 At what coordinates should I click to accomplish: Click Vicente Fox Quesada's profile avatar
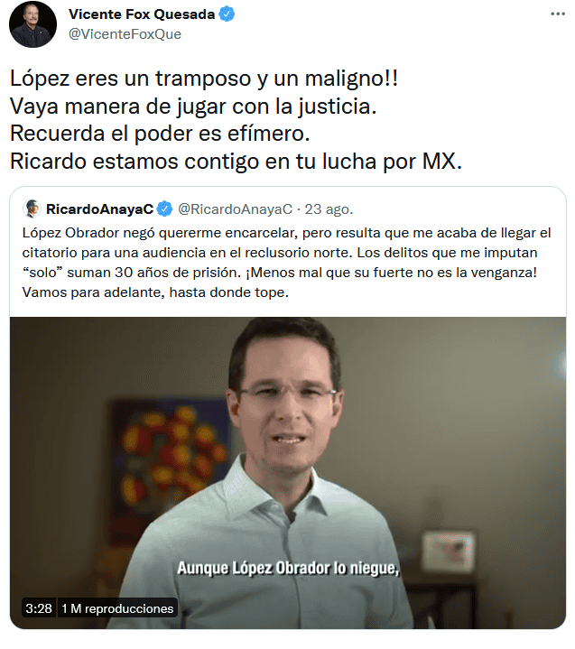pyautogui.click(x=32, y=24)
